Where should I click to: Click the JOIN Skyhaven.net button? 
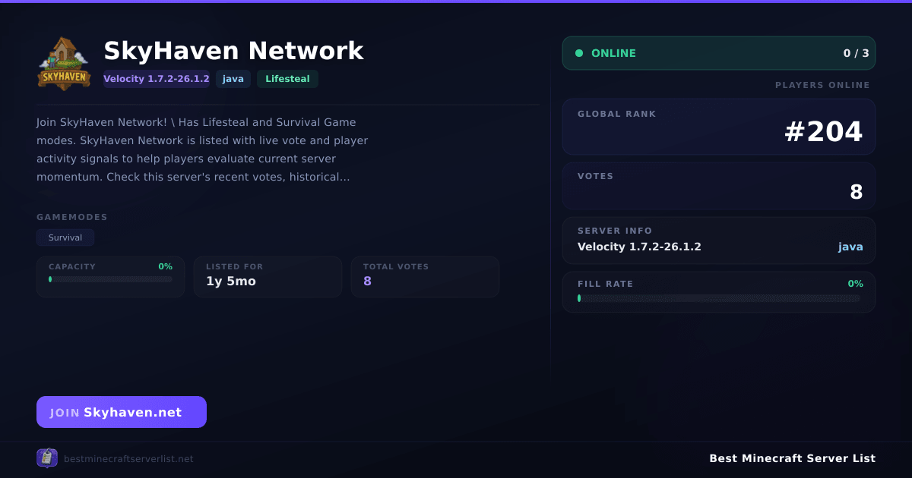pyautogui.click(x=122, y=412)
